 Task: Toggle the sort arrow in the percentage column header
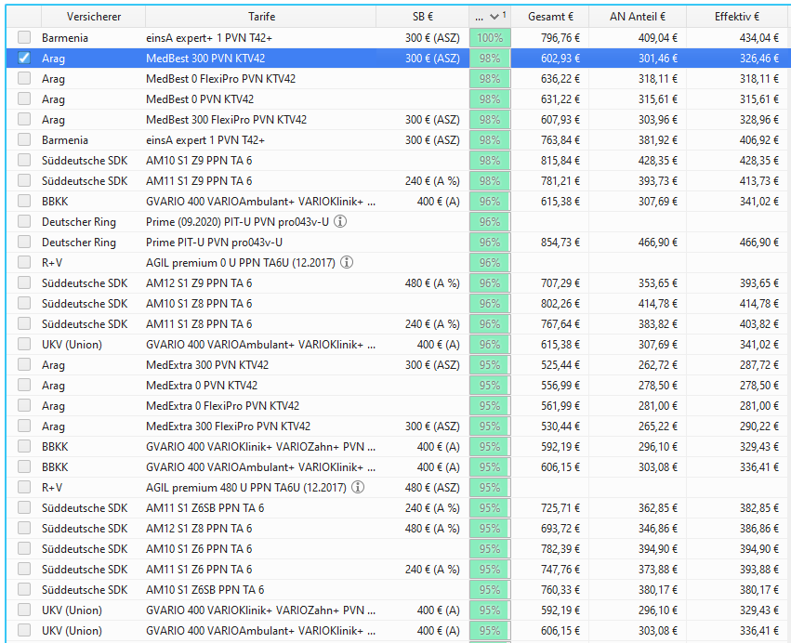tap(494, 17)
